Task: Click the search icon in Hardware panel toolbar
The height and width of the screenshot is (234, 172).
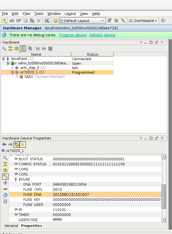Action: coord(4,49)
